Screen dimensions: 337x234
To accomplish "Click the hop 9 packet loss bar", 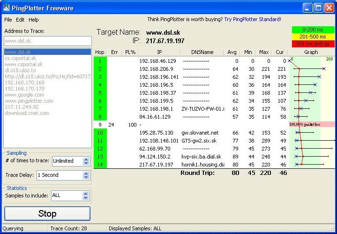I will tap(312, 125).
